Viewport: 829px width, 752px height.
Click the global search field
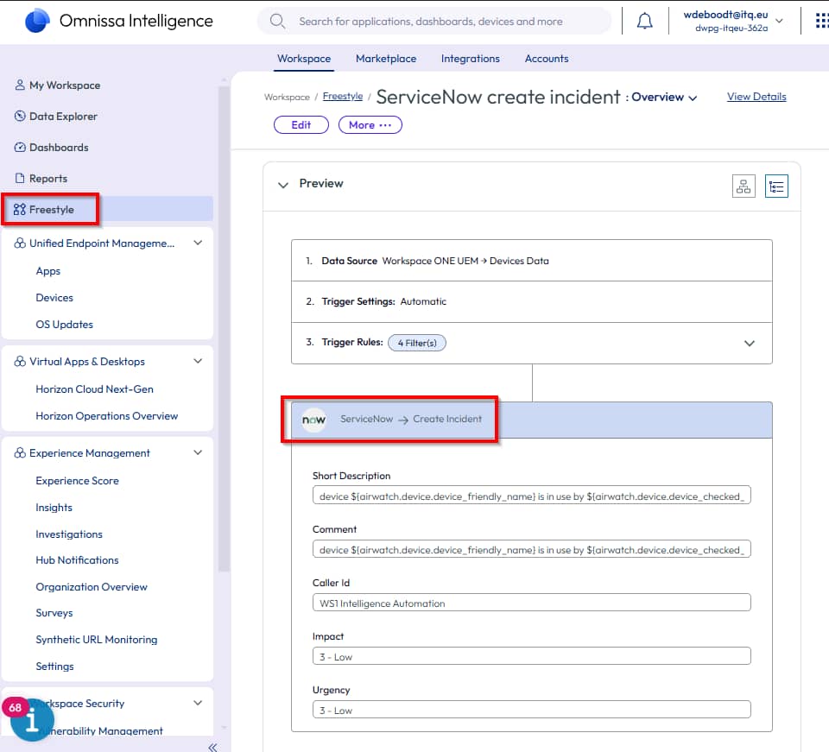pos(434,21)
